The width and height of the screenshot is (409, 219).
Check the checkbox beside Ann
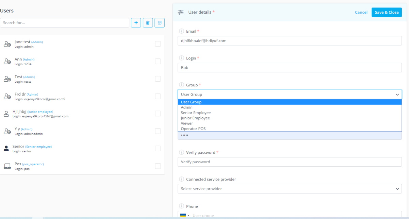(157, 61)
